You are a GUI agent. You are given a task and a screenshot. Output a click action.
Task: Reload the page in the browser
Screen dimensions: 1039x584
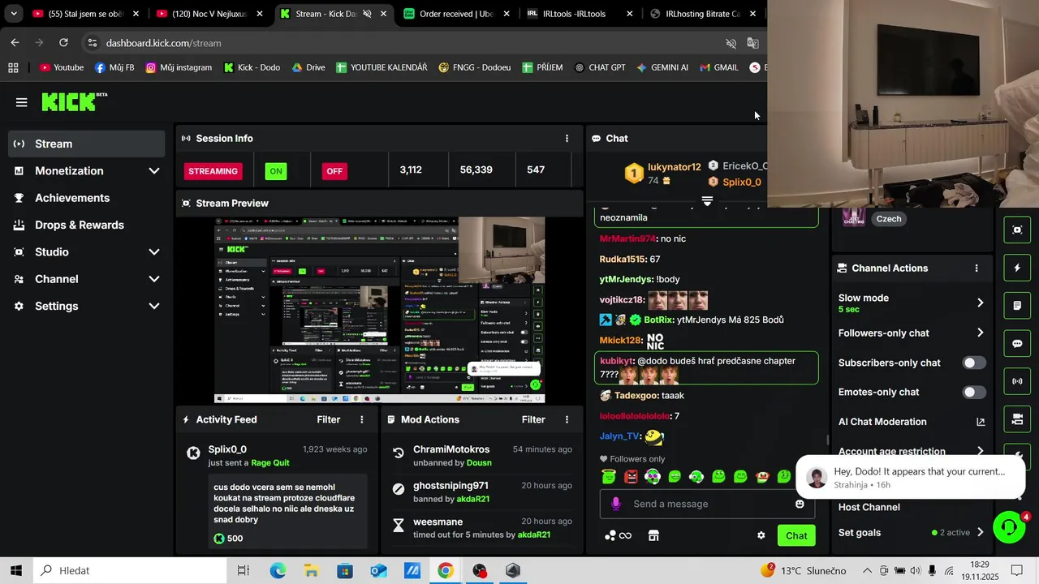[64, 43]
